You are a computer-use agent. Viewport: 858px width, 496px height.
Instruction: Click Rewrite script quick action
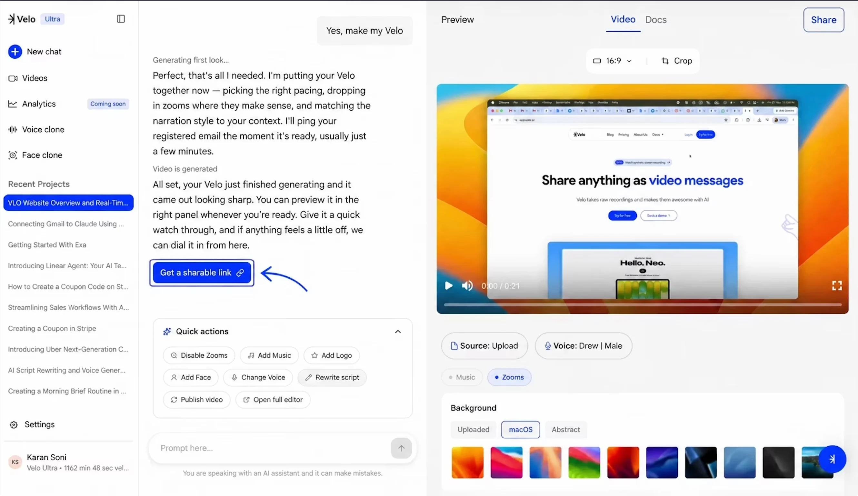(332, 378)
